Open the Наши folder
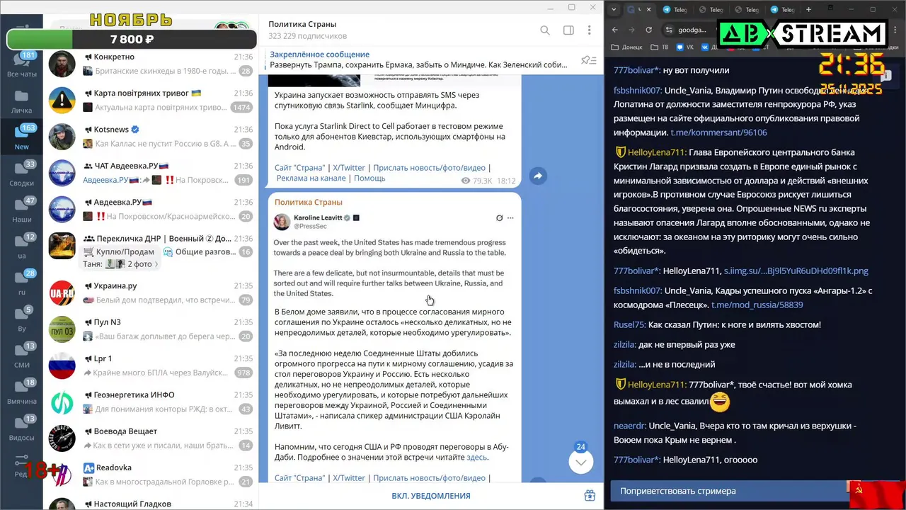This screenshot has height=510, width=906. coord(21,211)
